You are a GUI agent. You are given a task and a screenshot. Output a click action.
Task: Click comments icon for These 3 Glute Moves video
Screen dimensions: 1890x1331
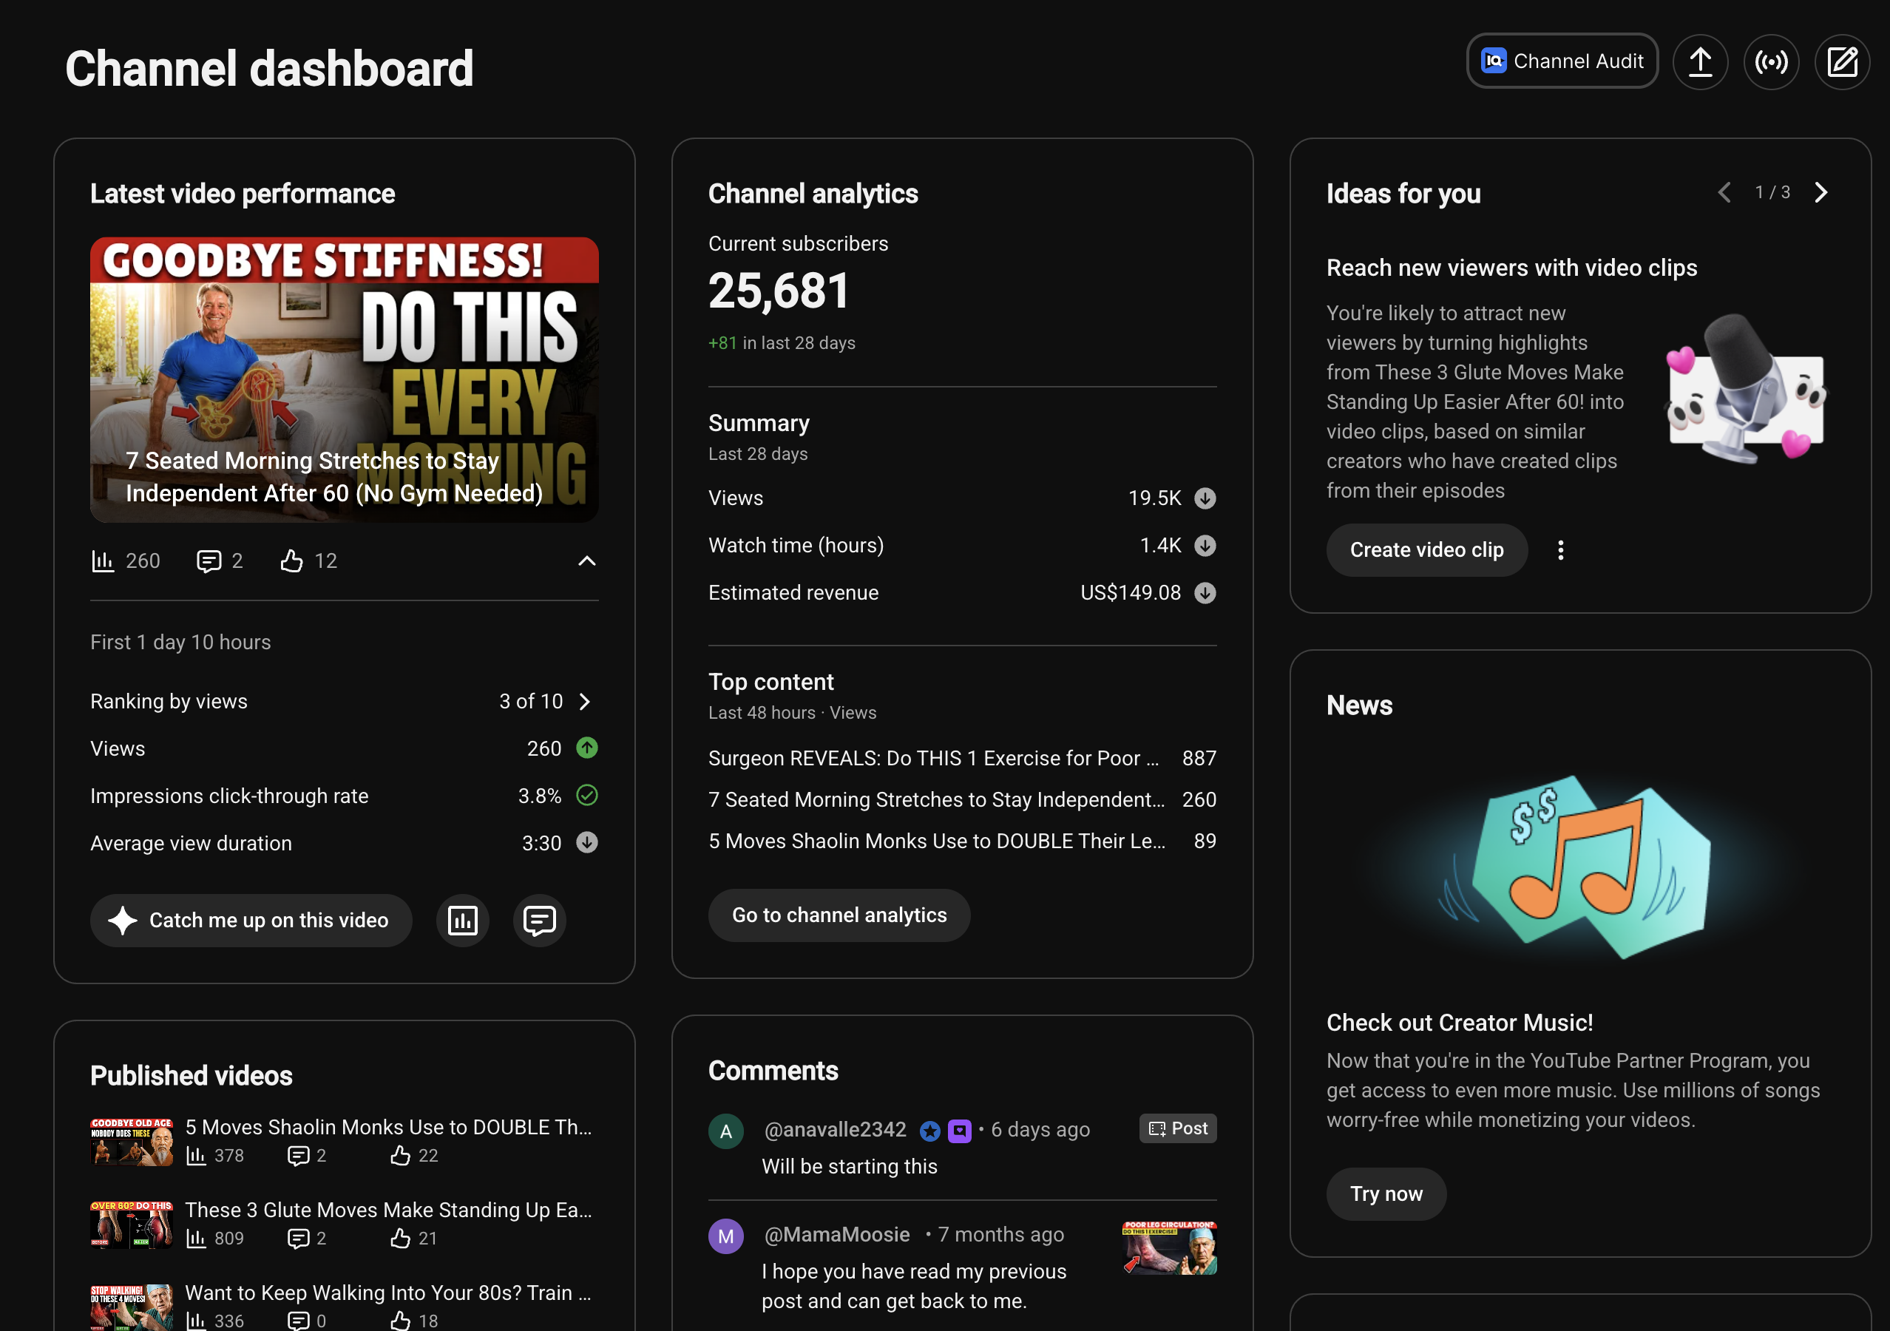point(298,1238)
